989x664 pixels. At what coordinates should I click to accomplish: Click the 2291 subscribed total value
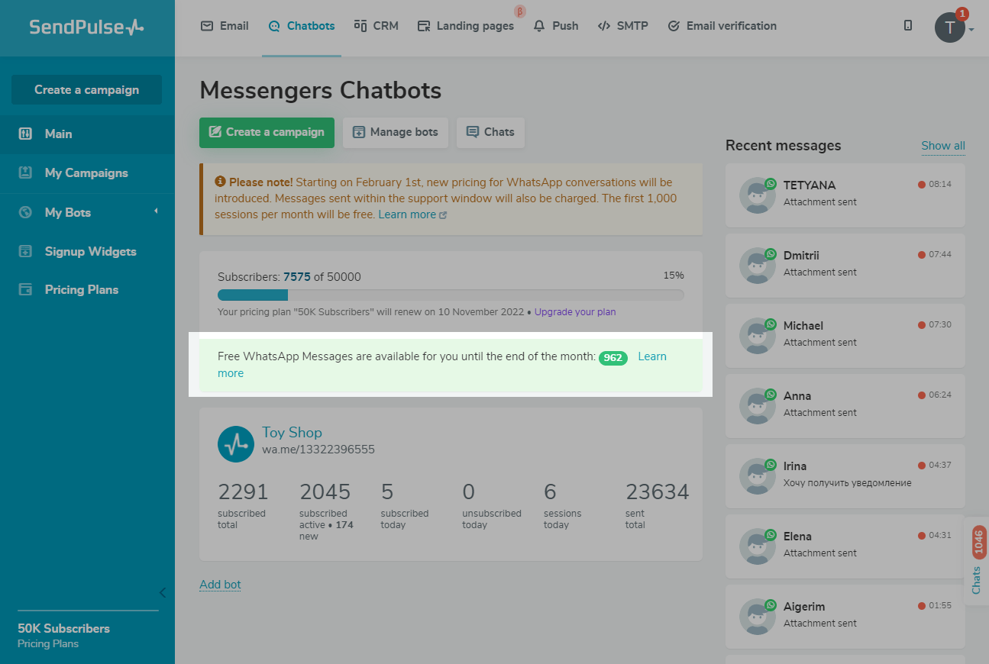pyautogui.click(x=243, y=492)
